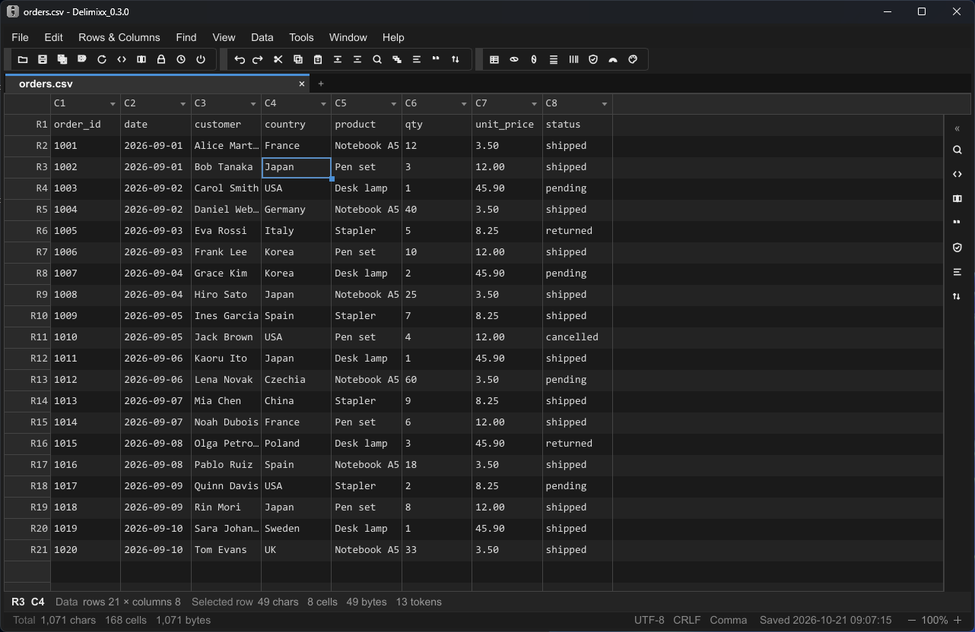Viewport: 975px width, 632px height.
Task: Click the clock icon in the toolbar
Action: pyautogui.click(x=181, y=59)
